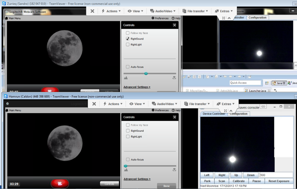Collapse the Hamrun TeamViewer toolbar with the chevron

point(231,111)
